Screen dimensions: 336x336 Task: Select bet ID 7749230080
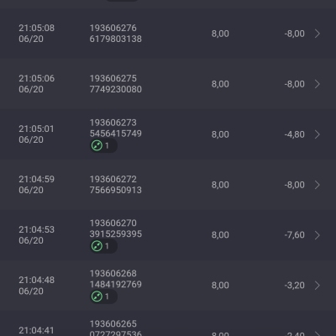click(116, 89)
